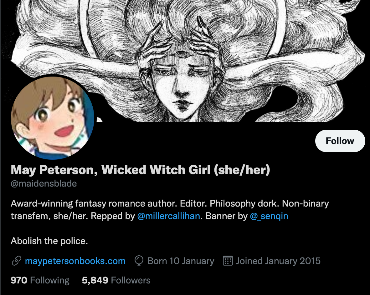Click the Born 10 January text
This screenshot has height=295, width=370.
(x=181, y=261)
